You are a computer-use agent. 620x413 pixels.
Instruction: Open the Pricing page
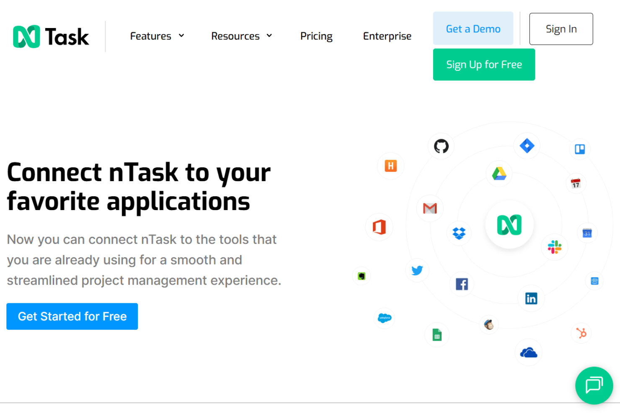point(316,36)
